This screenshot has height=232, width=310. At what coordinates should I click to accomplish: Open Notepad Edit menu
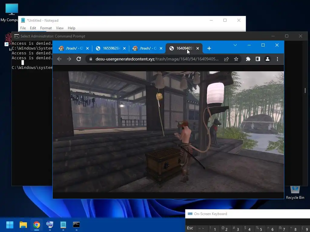(33, 28)
